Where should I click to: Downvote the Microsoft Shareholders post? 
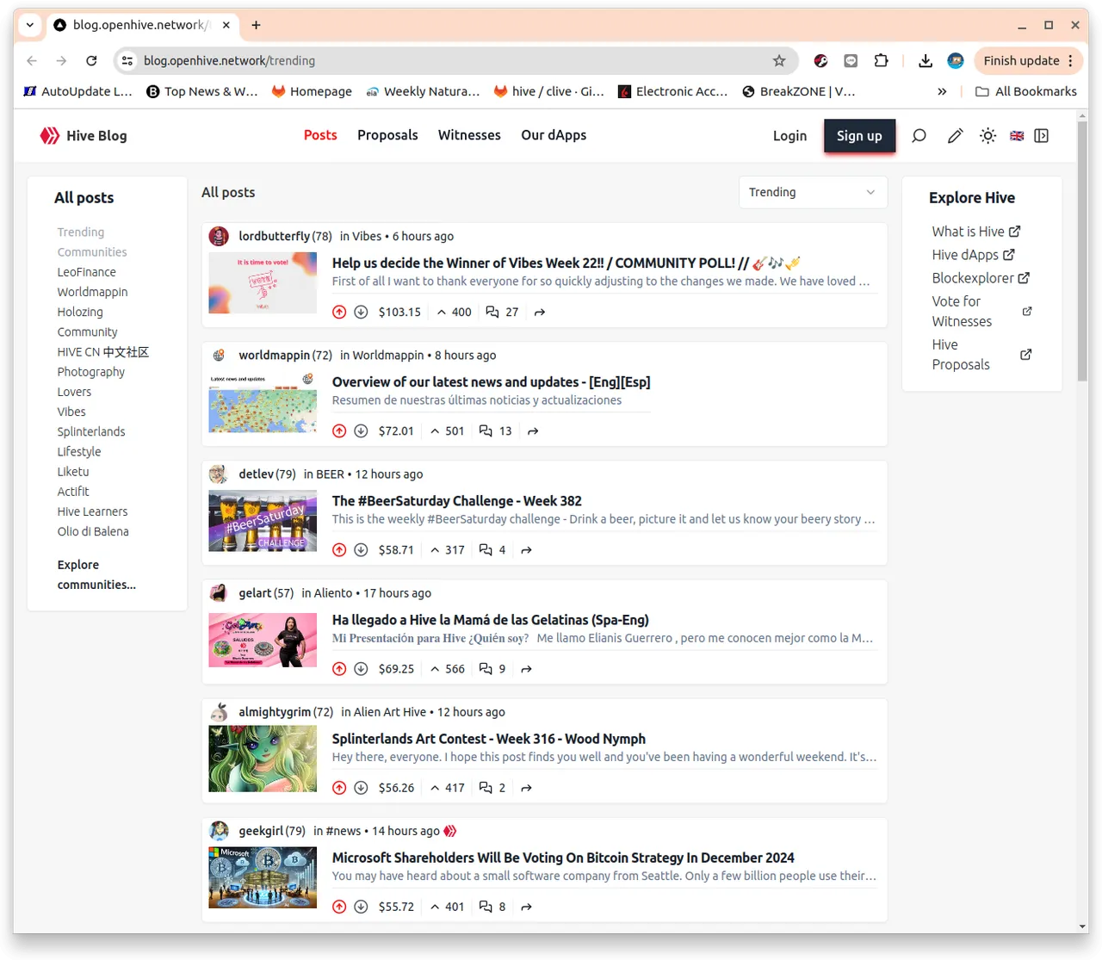point(361,907)
